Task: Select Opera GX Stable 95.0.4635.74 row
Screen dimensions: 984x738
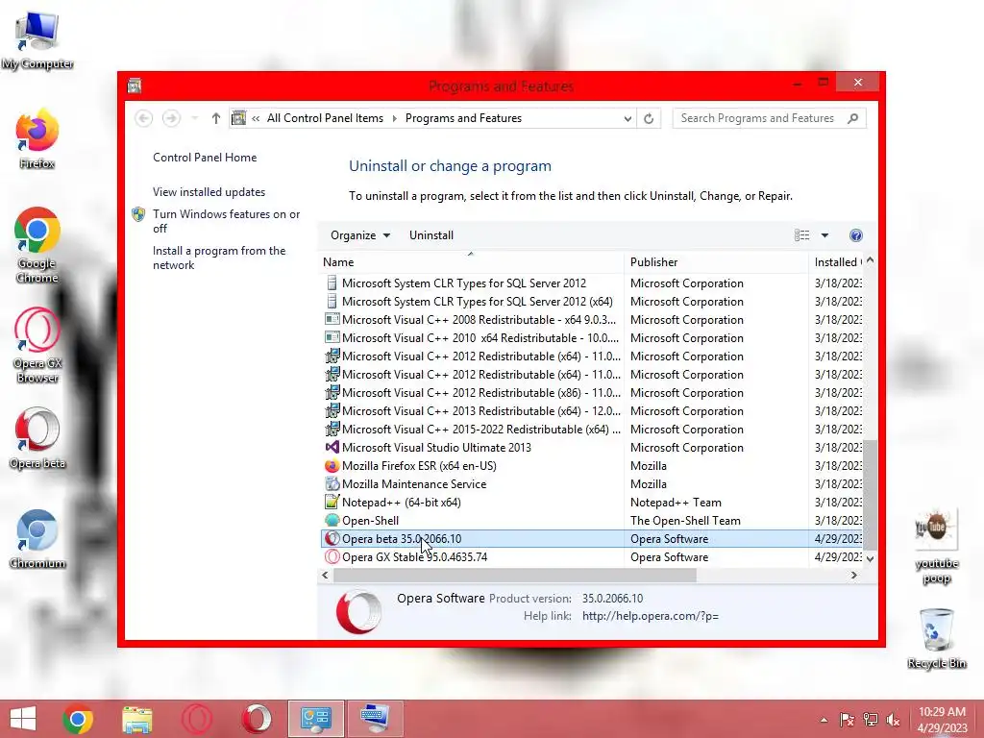Action: click(x=592, y=557)
